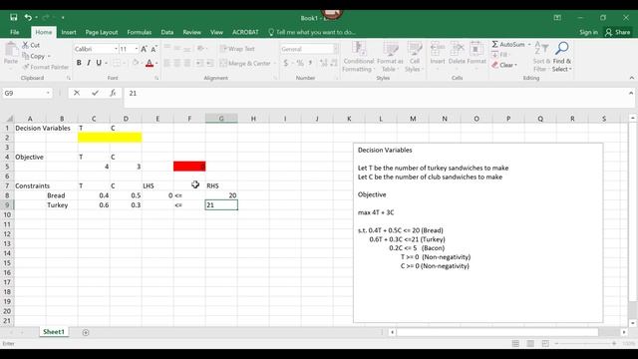This screenshot has width=638, height=359.
Task: Click the Select All corner triangle
Action: tap(9, 119)
